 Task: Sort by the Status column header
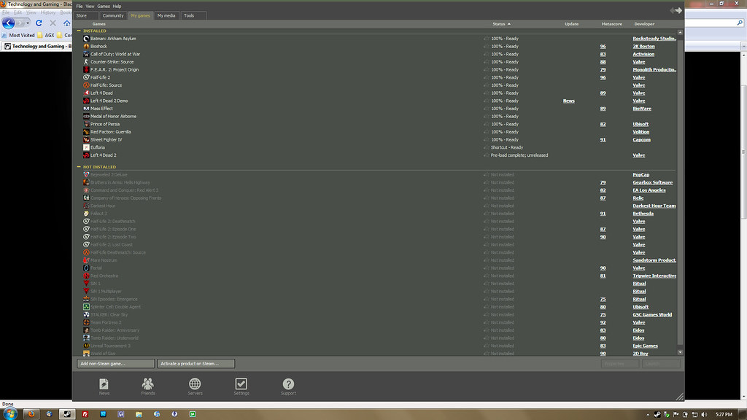501,24
